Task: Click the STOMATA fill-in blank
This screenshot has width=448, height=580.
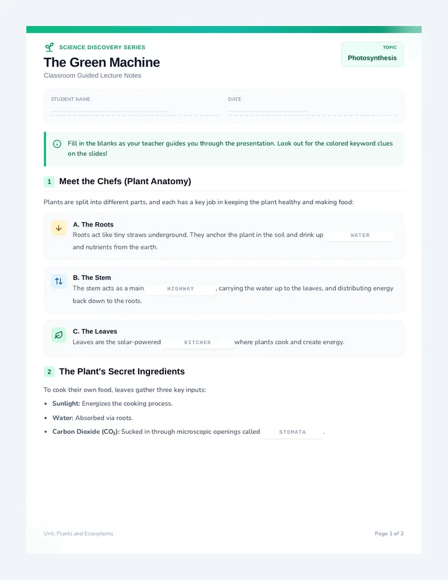Action: [x=292, y=432]
